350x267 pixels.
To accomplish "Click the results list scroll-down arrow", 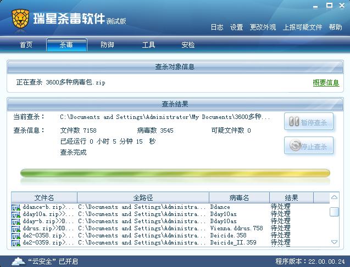I will 334,242.
